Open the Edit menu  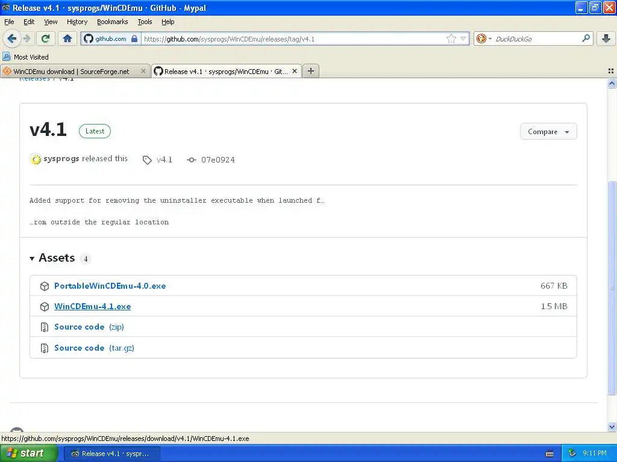pos(29,22)
